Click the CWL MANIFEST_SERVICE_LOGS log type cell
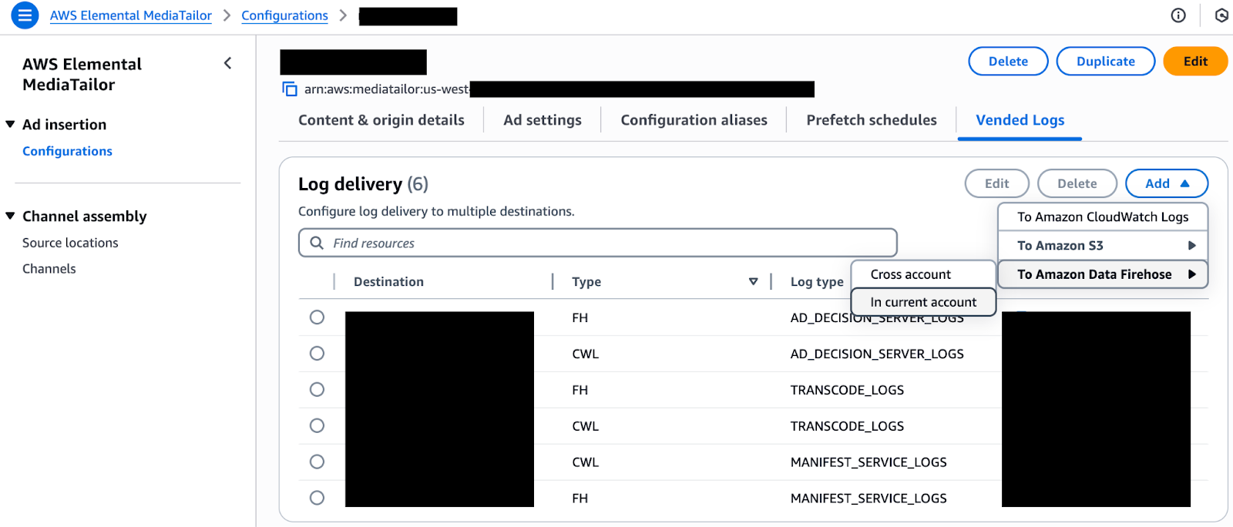This screenshot has height=527, width=1233. coord(868,462)
